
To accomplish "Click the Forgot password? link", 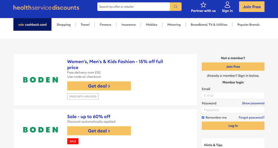I will (x=251, y=117).
